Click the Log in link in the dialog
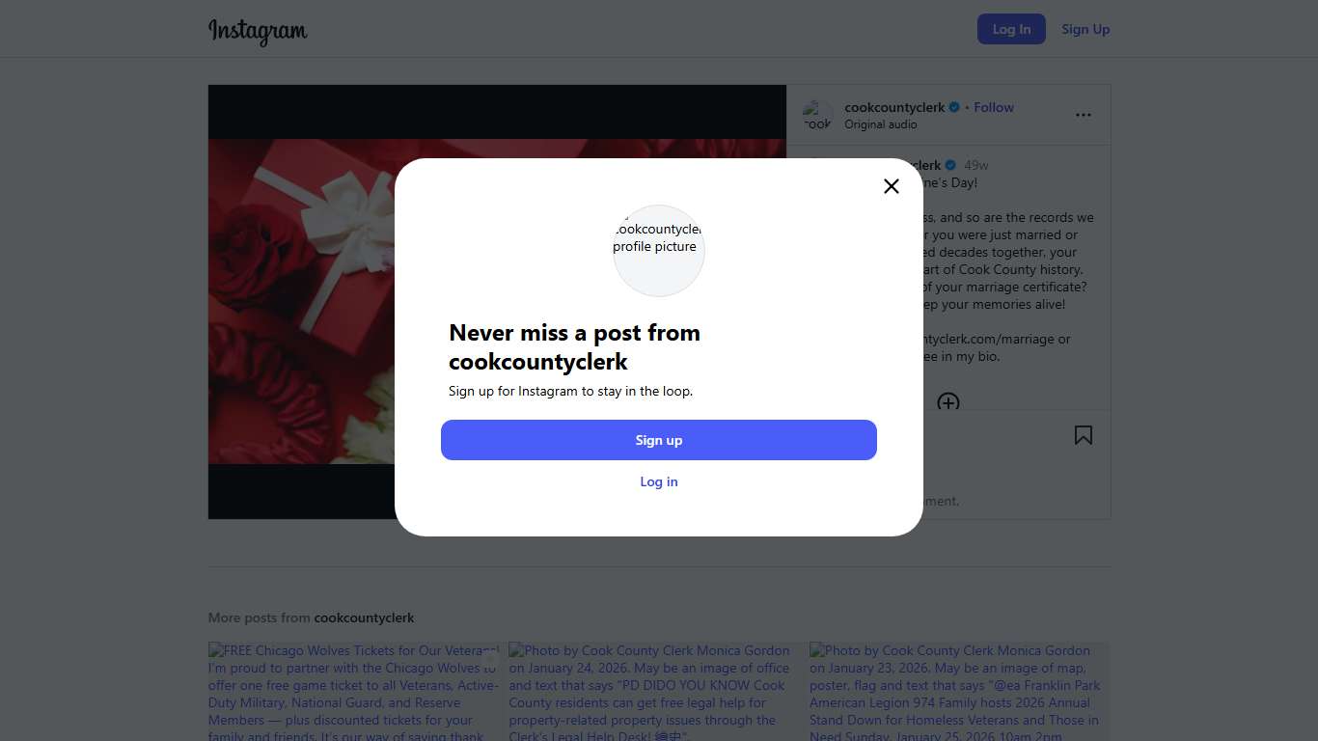 [x=659, y=481]
